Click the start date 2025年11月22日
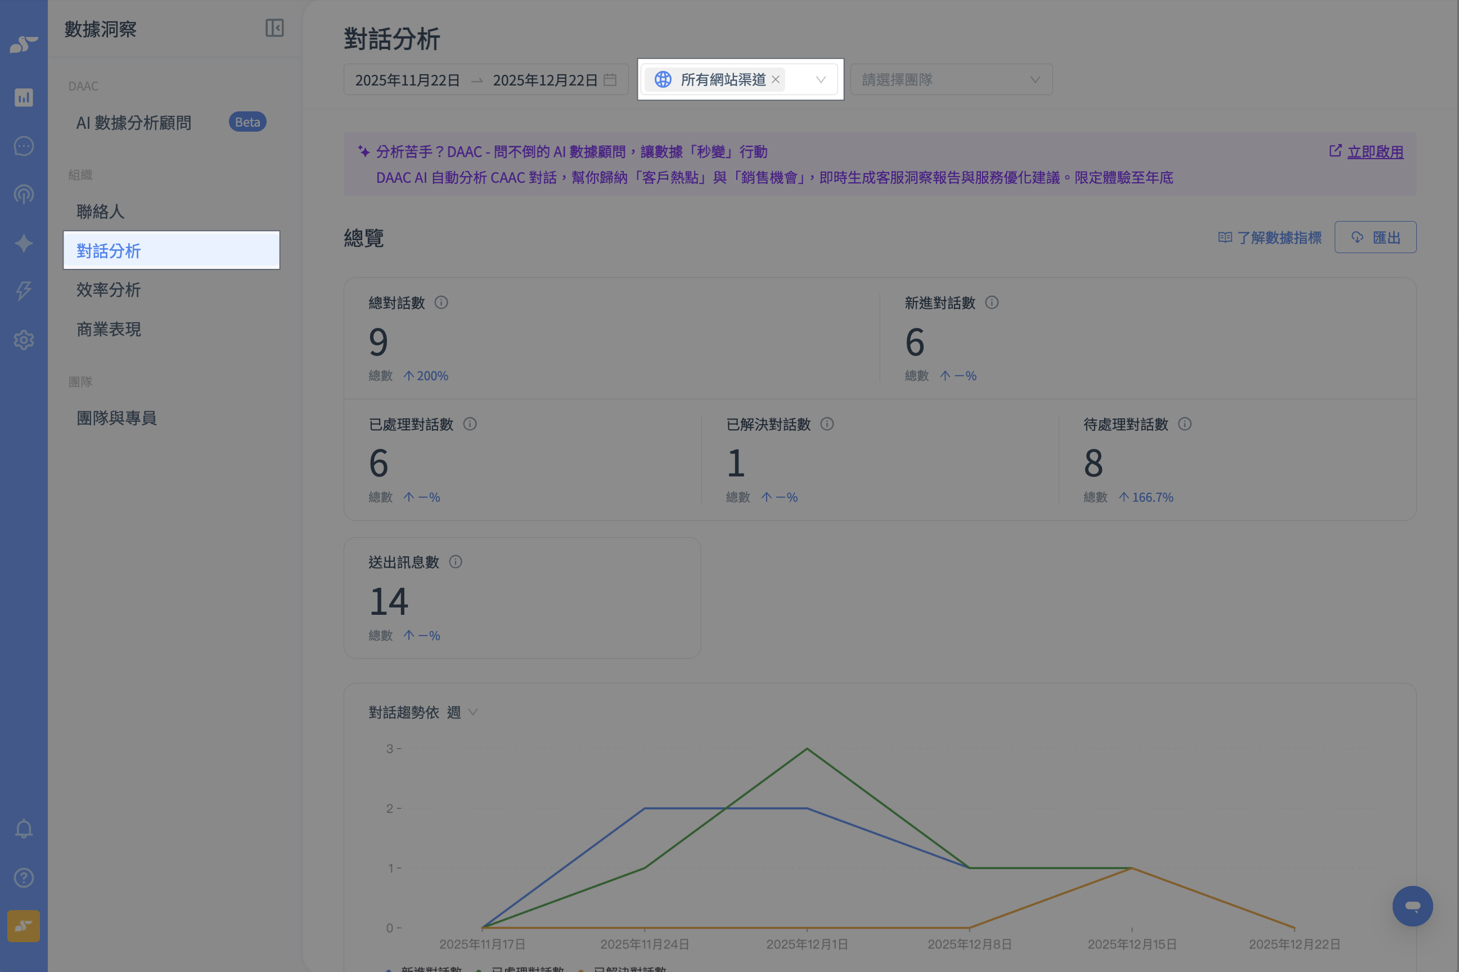The height and width of the screenshot is (972, 1459). tap(407, 80)
